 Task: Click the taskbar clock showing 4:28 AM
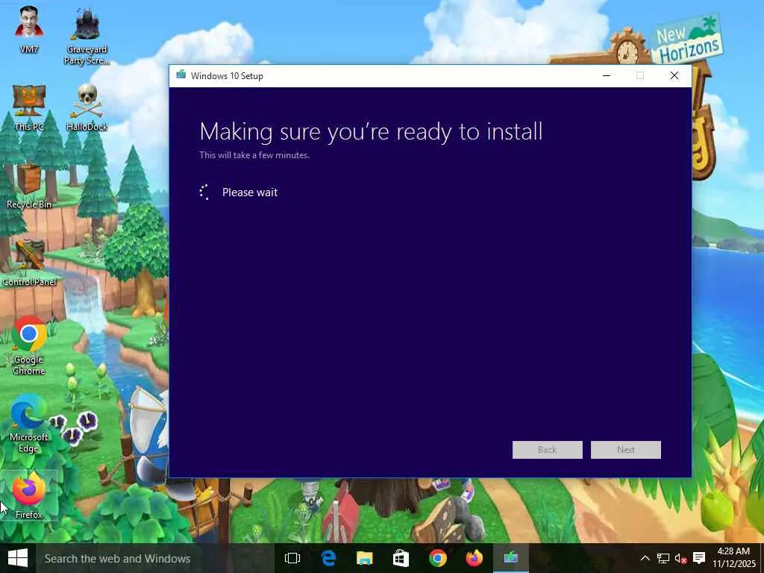pyautogui.click(x=734, y=558)
